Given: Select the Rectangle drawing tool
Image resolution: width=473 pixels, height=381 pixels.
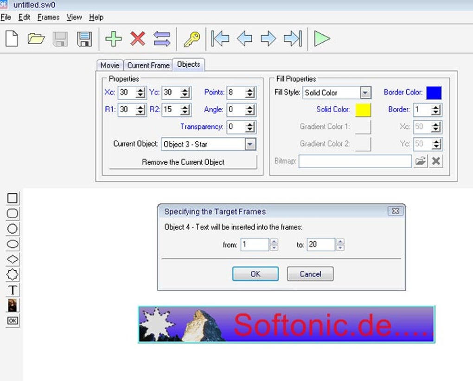Looking at the screenshot, I should (x=13, y=198).
